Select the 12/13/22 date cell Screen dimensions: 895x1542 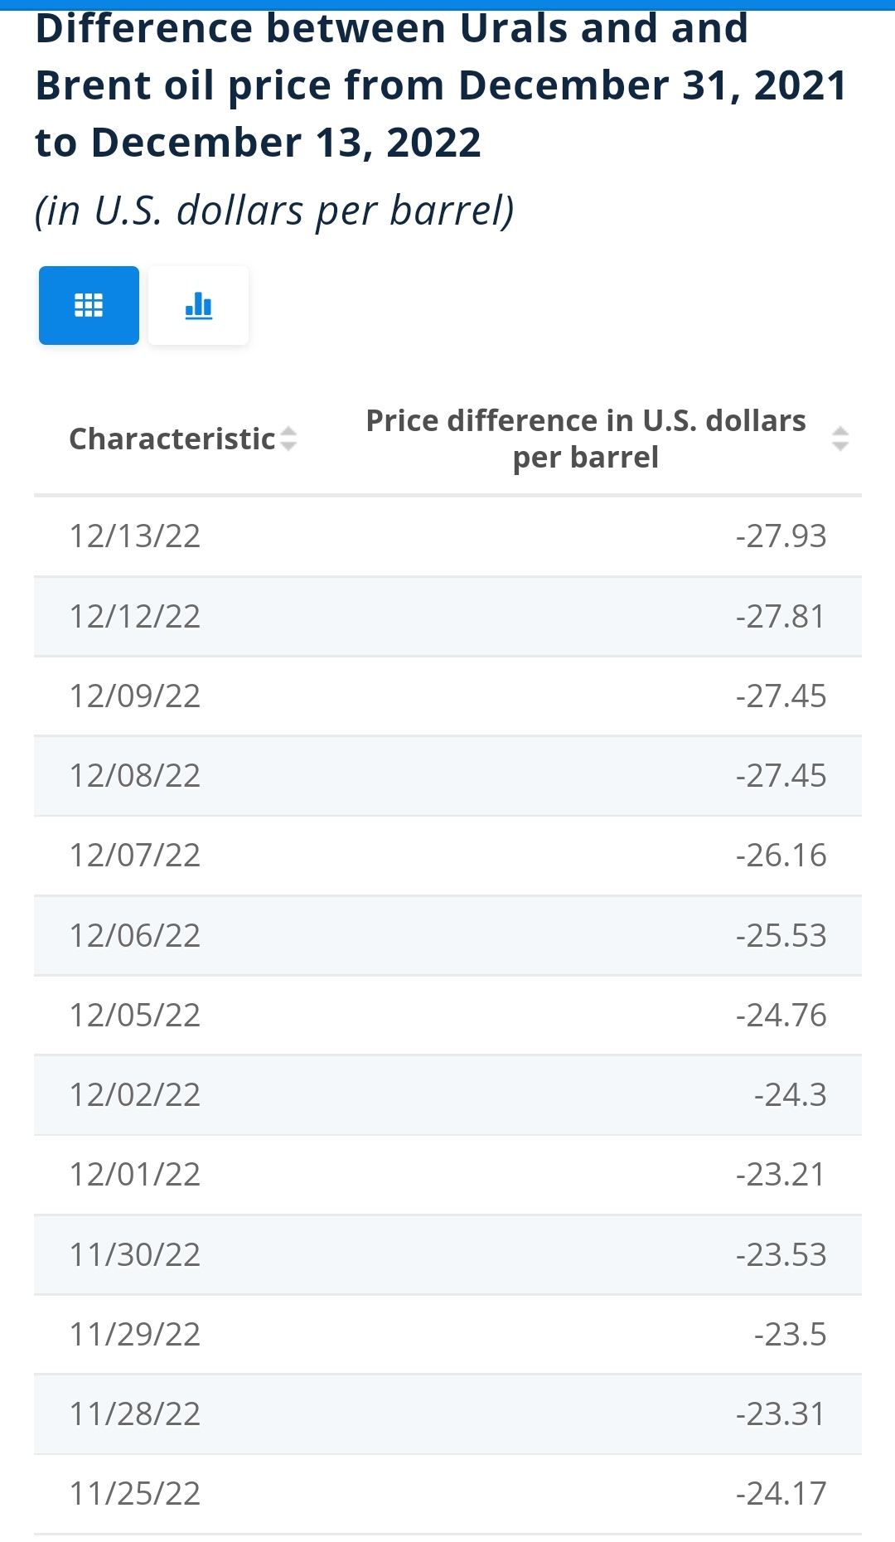(x=135, y=536)
